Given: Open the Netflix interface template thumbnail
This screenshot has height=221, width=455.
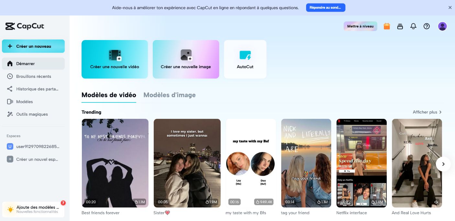Looking at the screenshot, I should coord(361,163).
